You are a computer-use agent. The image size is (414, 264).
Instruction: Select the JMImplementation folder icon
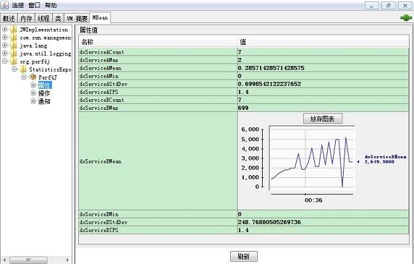tap(14, 30)
